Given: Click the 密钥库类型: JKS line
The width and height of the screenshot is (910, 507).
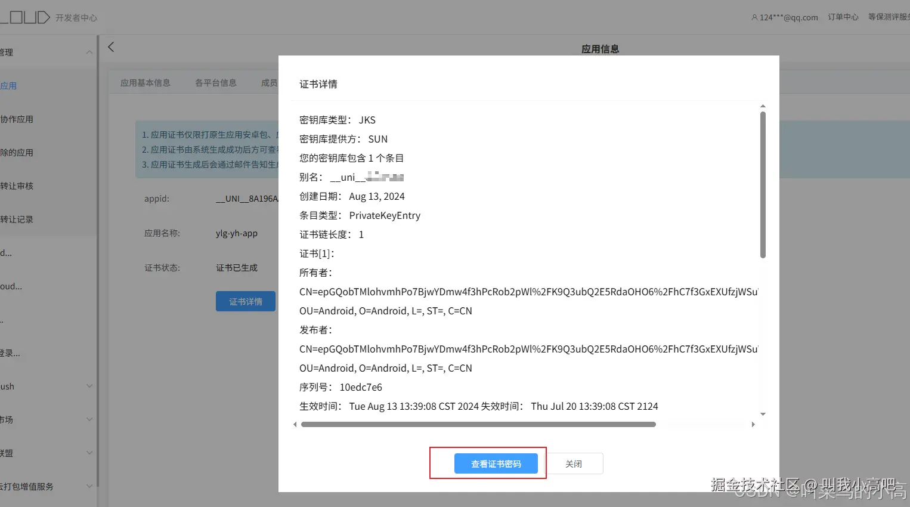Looking at the screenshot, I should pos(338,120).
